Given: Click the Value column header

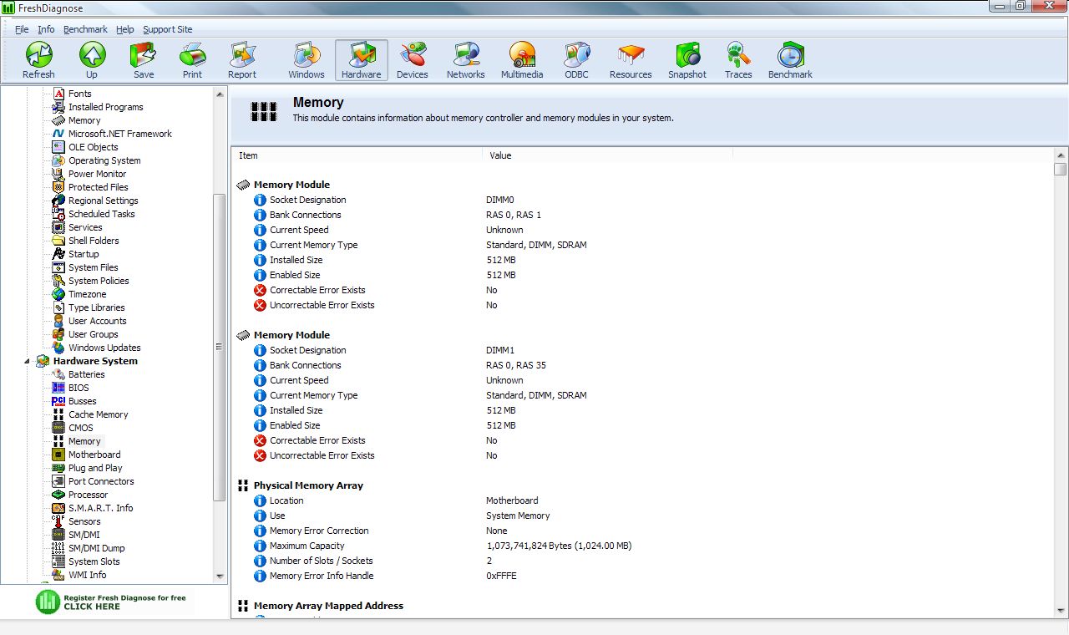Looking at the screenshot, I should [608, 155].
